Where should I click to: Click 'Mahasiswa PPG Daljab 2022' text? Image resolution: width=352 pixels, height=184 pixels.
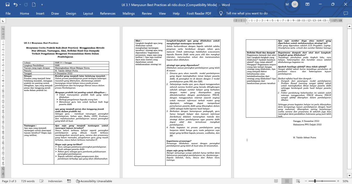tap(307, 124)
